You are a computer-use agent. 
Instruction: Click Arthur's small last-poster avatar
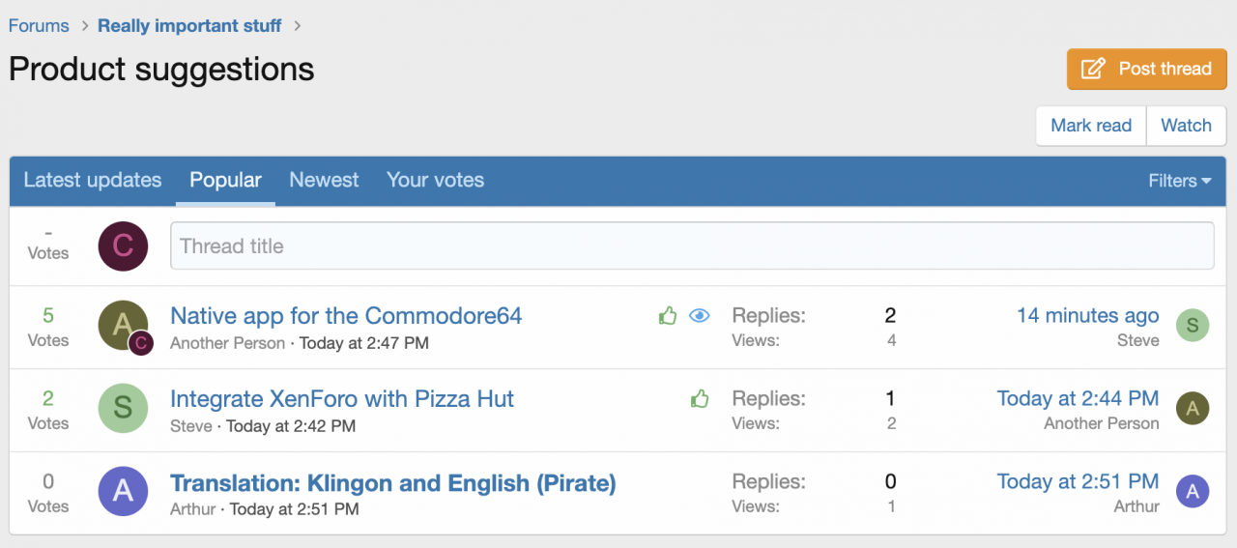(1193, 492)
